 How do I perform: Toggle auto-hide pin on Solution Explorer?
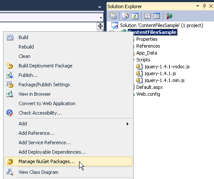[x=204, y=6]
